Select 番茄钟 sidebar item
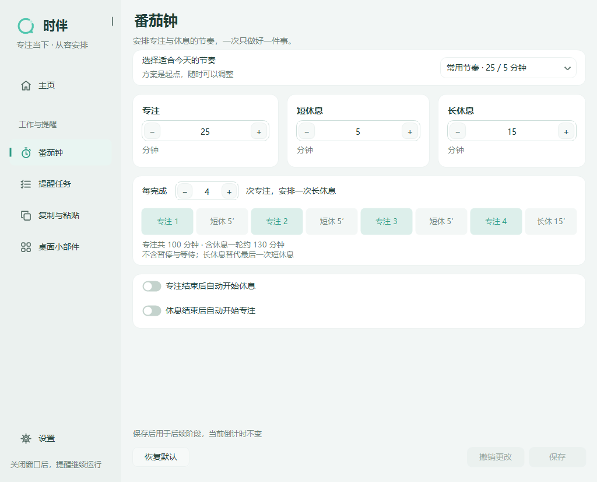The height and width of the screenshot is (482, 597). click(61, 153)
